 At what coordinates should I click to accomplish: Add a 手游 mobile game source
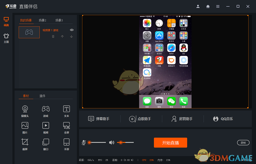click(x=67, y=144)
